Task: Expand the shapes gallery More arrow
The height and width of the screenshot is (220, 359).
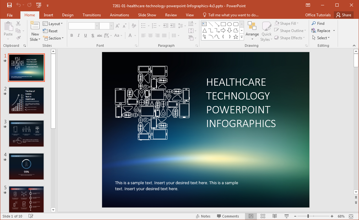Action: click(242, 37)
